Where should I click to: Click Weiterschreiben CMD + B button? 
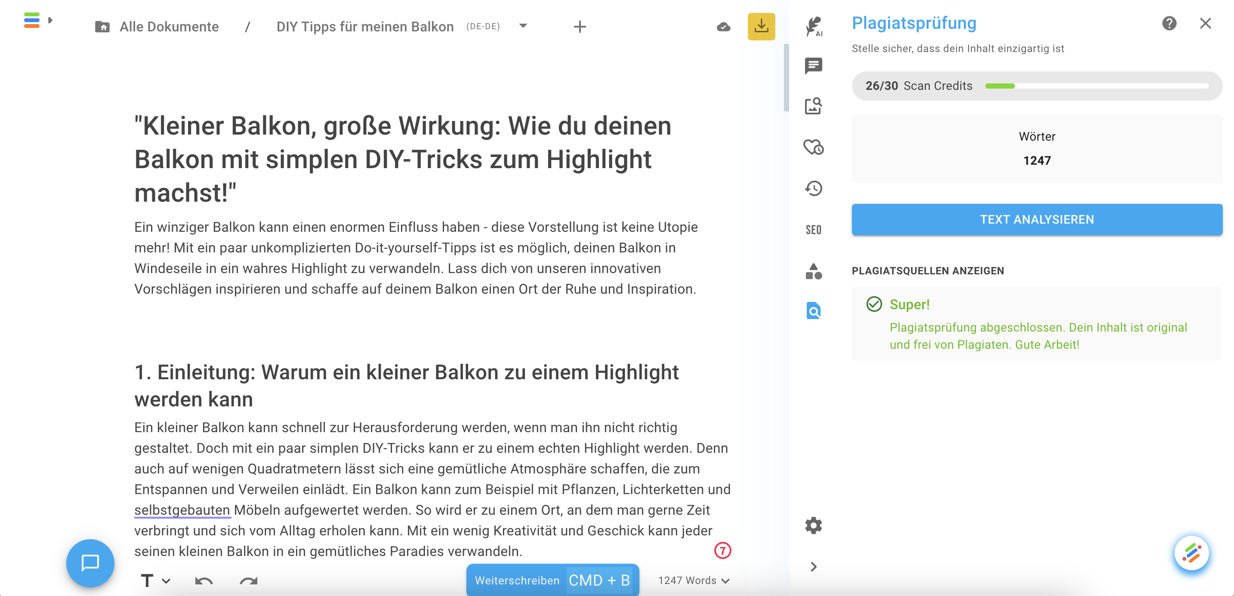(x=552, y=580)
